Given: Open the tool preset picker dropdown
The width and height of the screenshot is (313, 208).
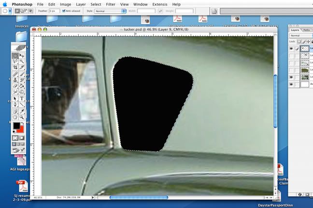Looking at the screenshot, I should (x=10, y=11).
